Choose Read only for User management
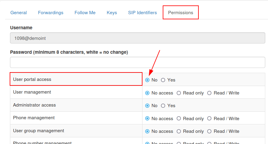The width and height of the screenshot is (268, 144). (x=179, y=93)
